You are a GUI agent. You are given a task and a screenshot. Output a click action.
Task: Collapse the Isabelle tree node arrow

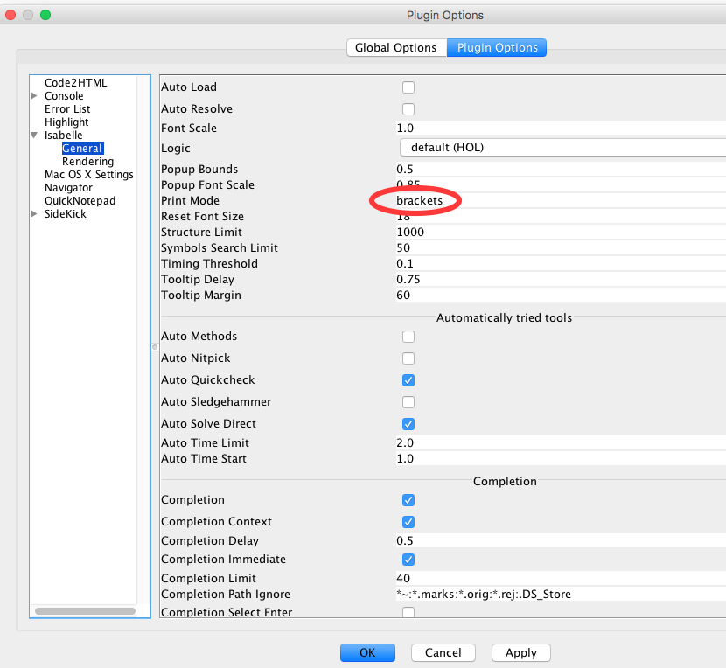pyautogui.click(x=34, y=136)
